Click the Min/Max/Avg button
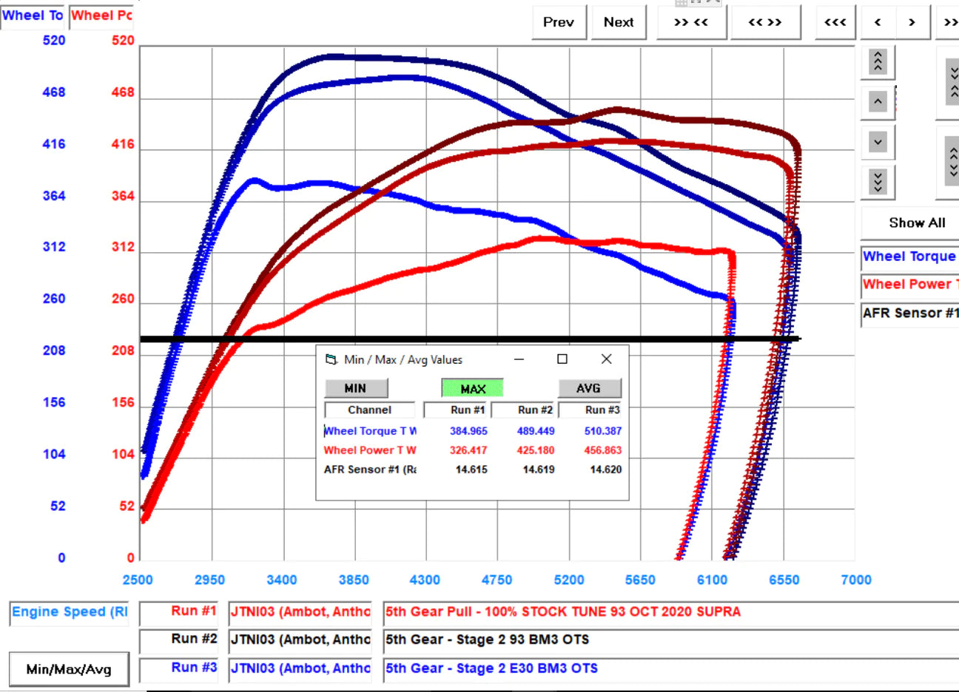Image resolution: width=959 pixels, height=692 pixels. (x=69, y=668)
